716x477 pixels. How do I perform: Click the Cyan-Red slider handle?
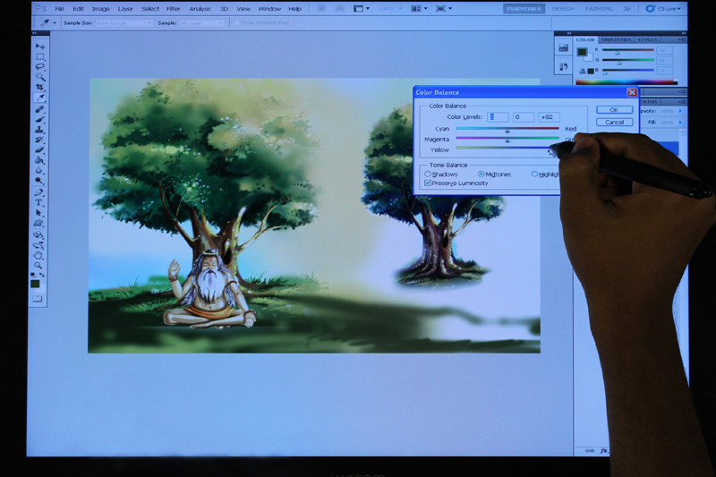coord(507,131)
